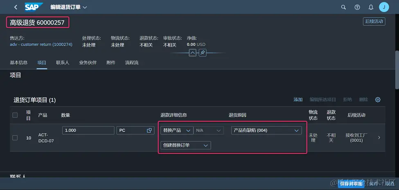Click the 后续活动 button
This screenshot has height=190, width=399.
coord(374,22)
